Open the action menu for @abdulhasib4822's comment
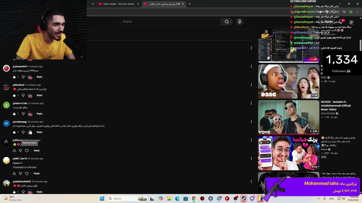Screen dimensions: 362x203 [251, 182]
